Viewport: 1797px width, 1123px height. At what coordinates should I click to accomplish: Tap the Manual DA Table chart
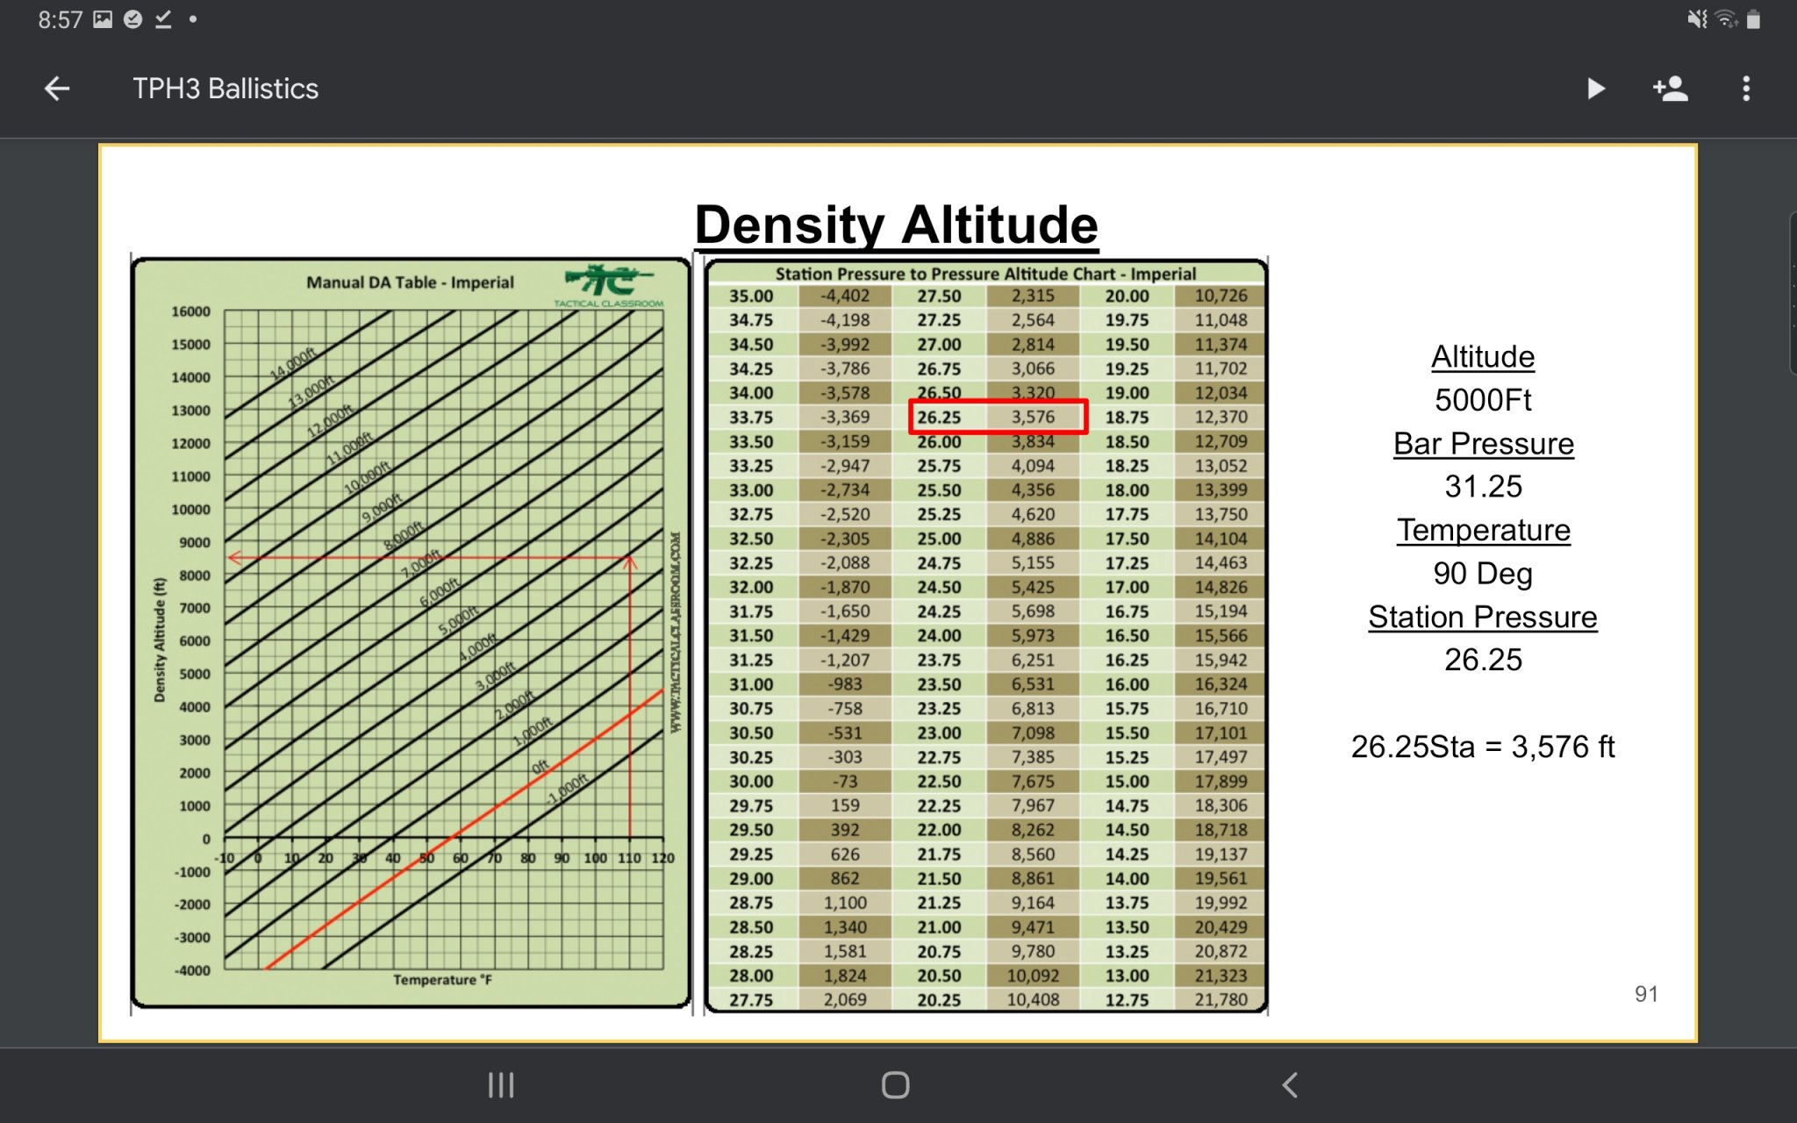(411, 632)
